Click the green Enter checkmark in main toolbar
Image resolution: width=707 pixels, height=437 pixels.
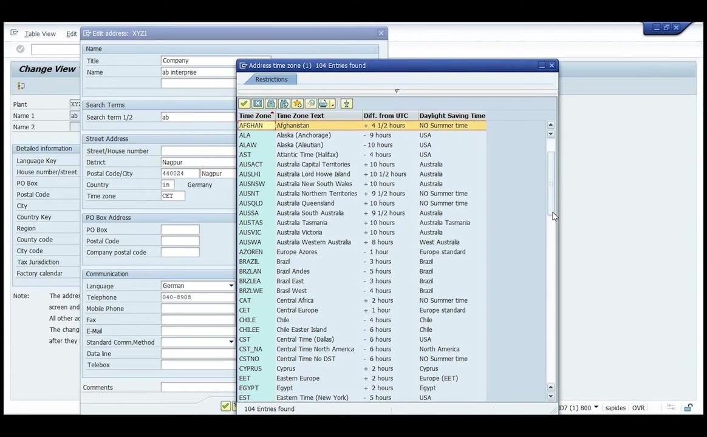pyautogui.click(x=20, y=49)
